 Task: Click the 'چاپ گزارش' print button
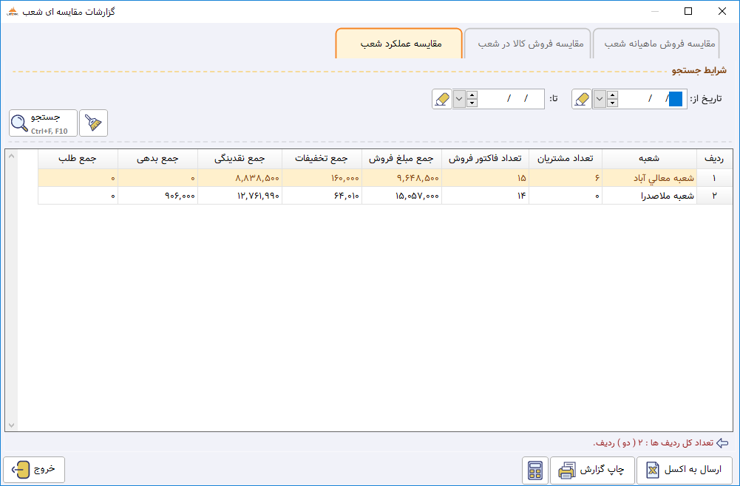point(592,470)
